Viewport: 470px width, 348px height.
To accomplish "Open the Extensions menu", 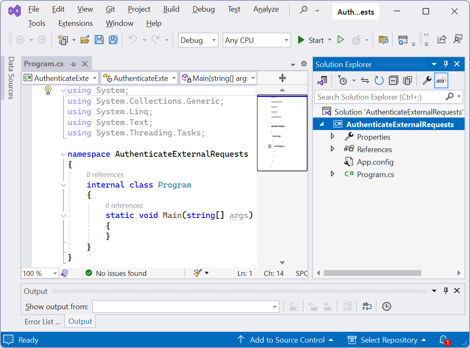I will [75, 23].
